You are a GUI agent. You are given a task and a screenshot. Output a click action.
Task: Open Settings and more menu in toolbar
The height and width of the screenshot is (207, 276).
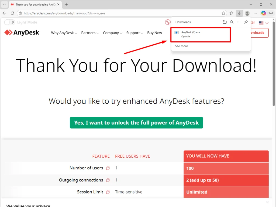255,13
